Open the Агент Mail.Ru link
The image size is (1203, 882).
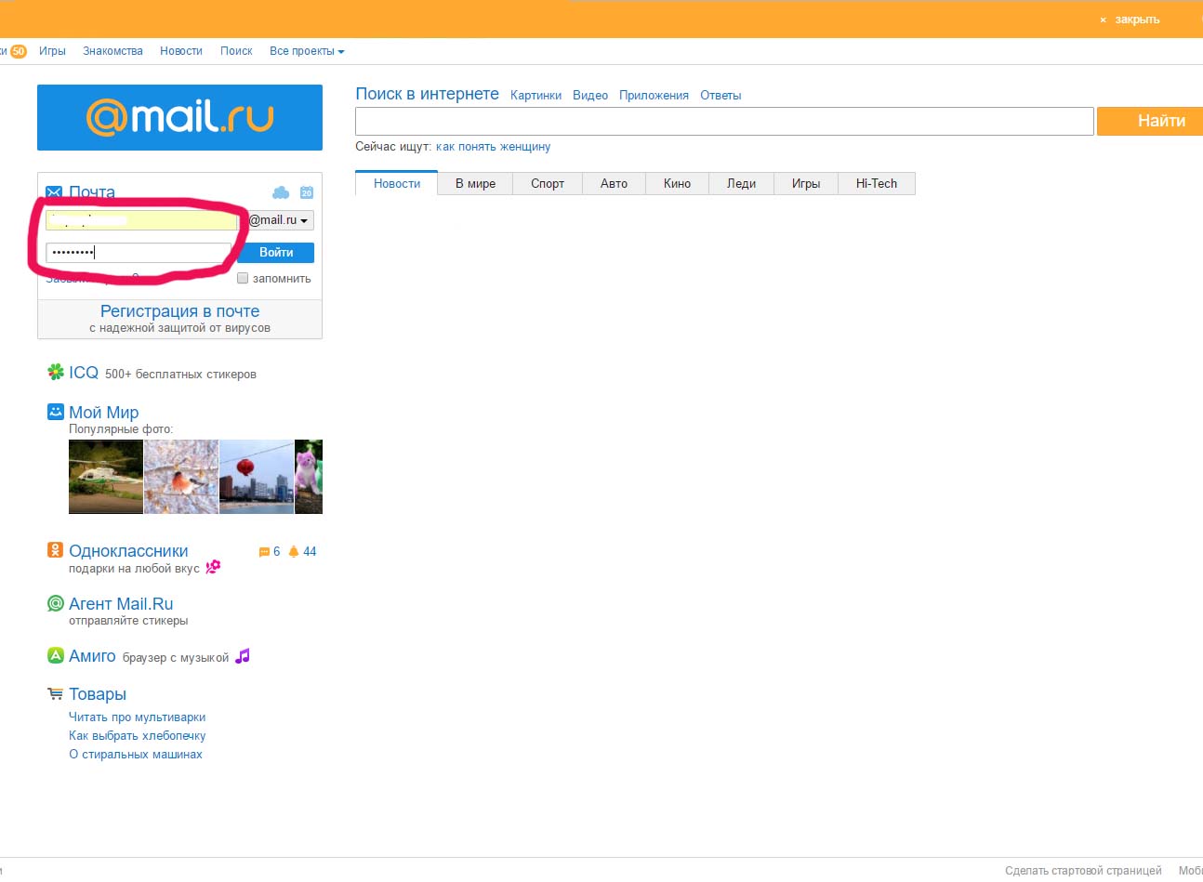pos(121,603)
